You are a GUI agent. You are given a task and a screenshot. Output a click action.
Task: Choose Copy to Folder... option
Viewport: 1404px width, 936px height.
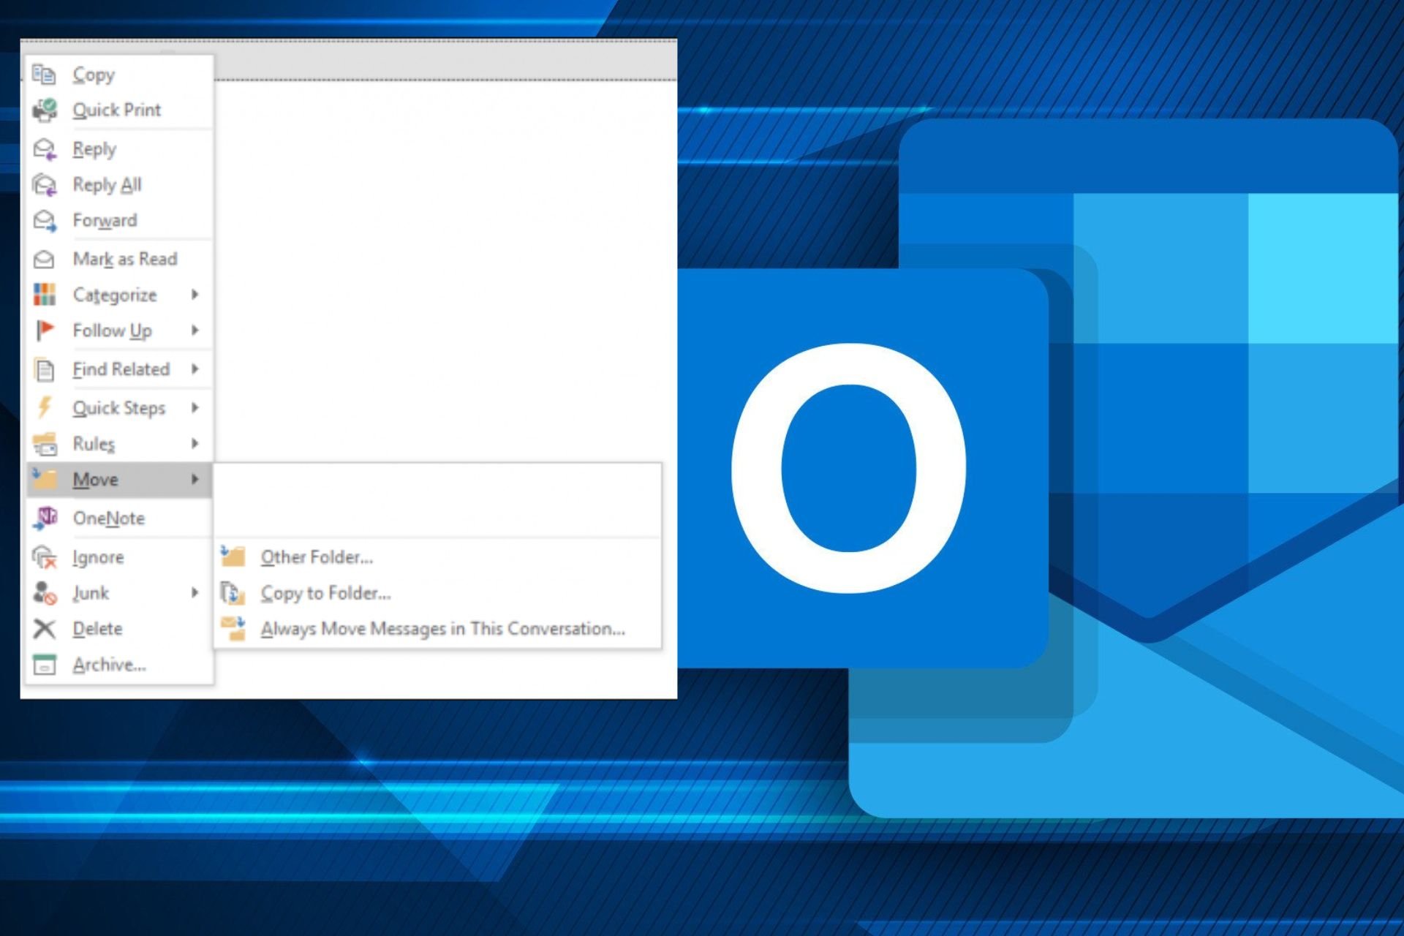coord(439,593)
